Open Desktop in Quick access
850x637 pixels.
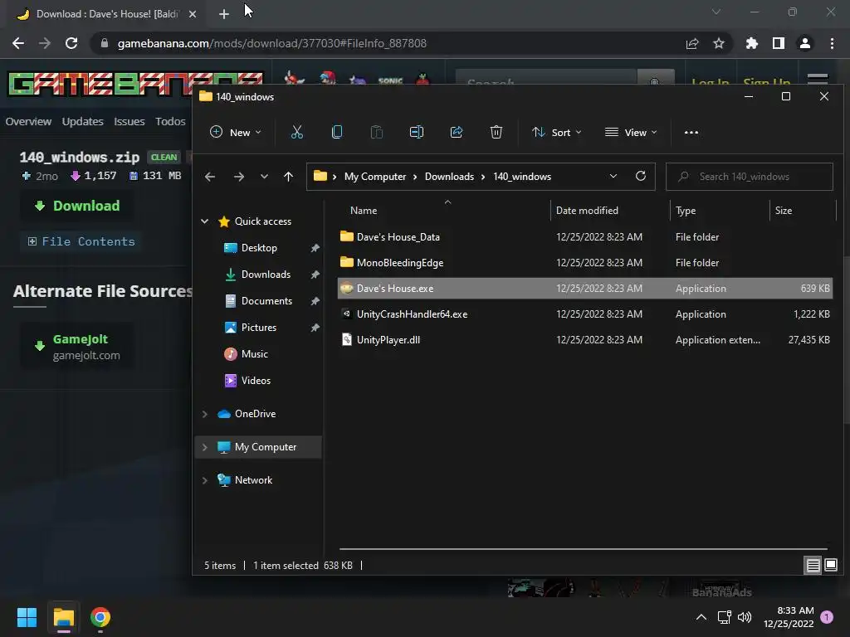259,247
